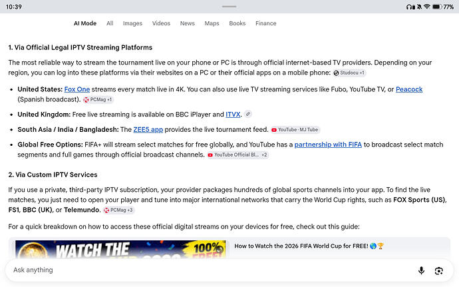Open the Finance tab
The image size is (459, 287).
[266, 23]
